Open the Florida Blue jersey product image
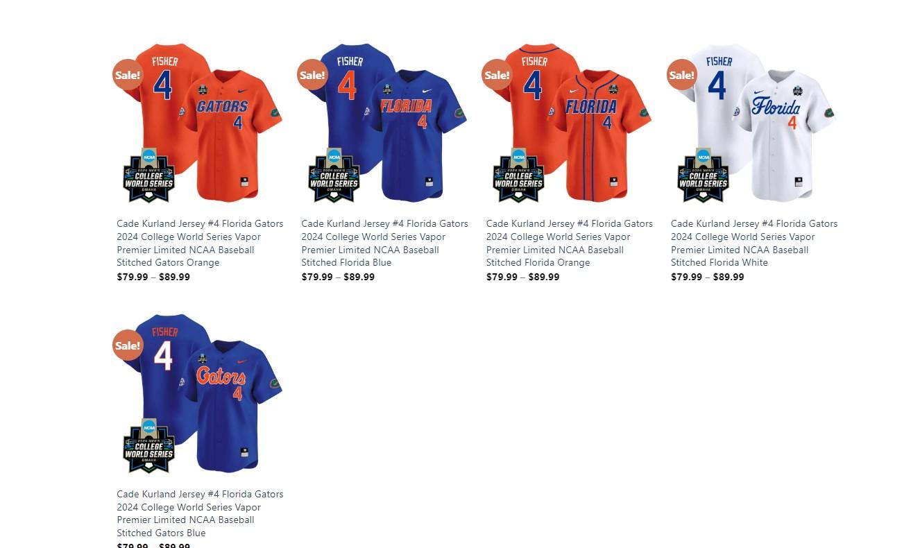This screenshot has width=911, height=548. tap(384, 123)
